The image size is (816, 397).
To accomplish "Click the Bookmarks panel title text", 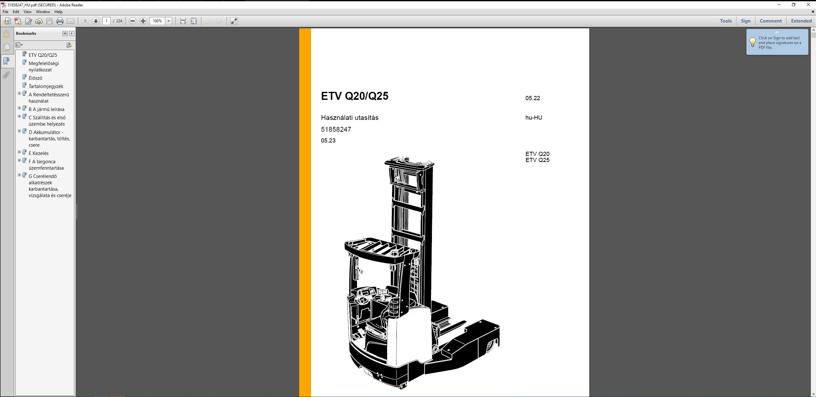I will (26, 33).
